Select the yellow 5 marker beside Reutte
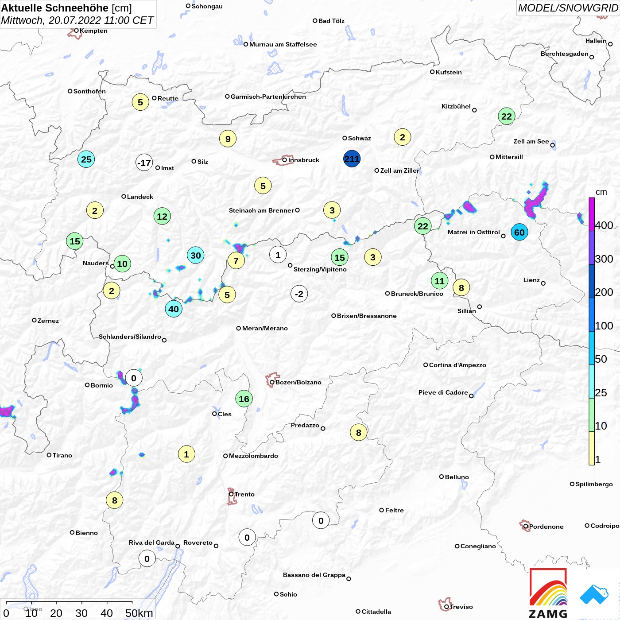This screenshot has height=620, width=620. tap(140, 102)
